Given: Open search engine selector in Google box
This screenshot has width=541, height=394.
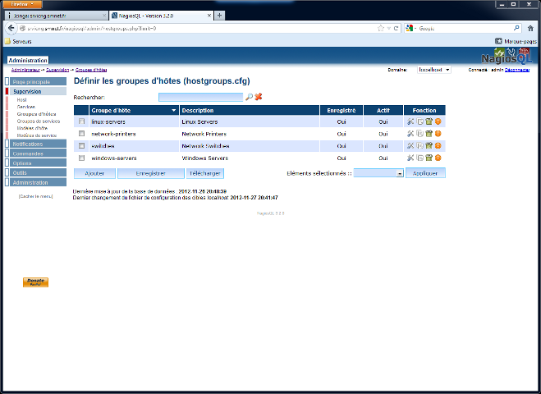Looking at the screenshot, I should (x=410, y=28).
